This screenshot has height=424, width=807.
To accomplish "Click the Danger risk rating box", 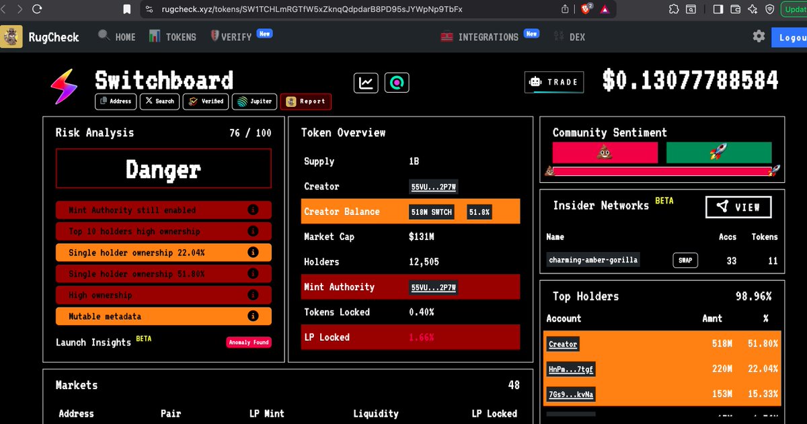I will click(163, 169).
